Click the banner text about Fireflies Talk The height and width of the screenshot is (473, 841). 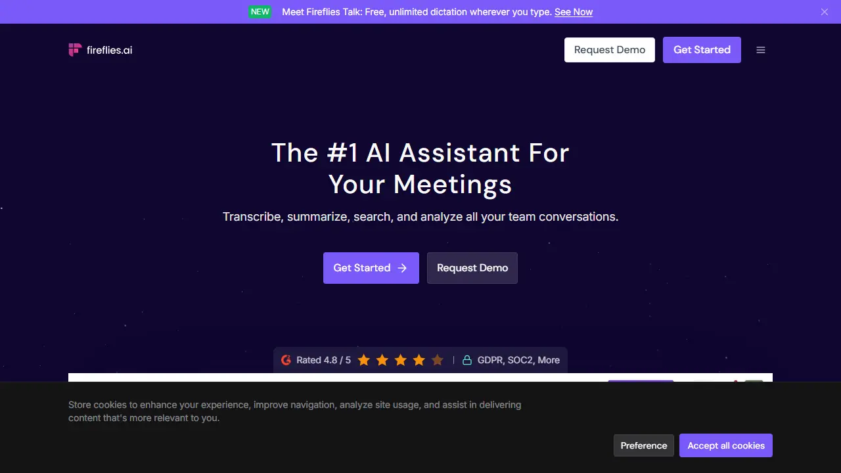click(x=417, y=12)
